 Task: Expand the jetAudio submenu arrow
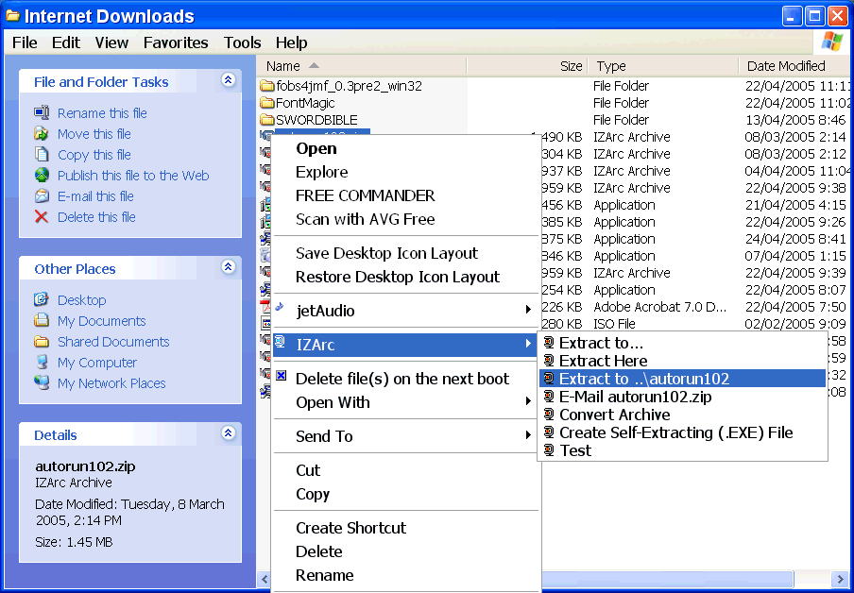click(528, 310)
